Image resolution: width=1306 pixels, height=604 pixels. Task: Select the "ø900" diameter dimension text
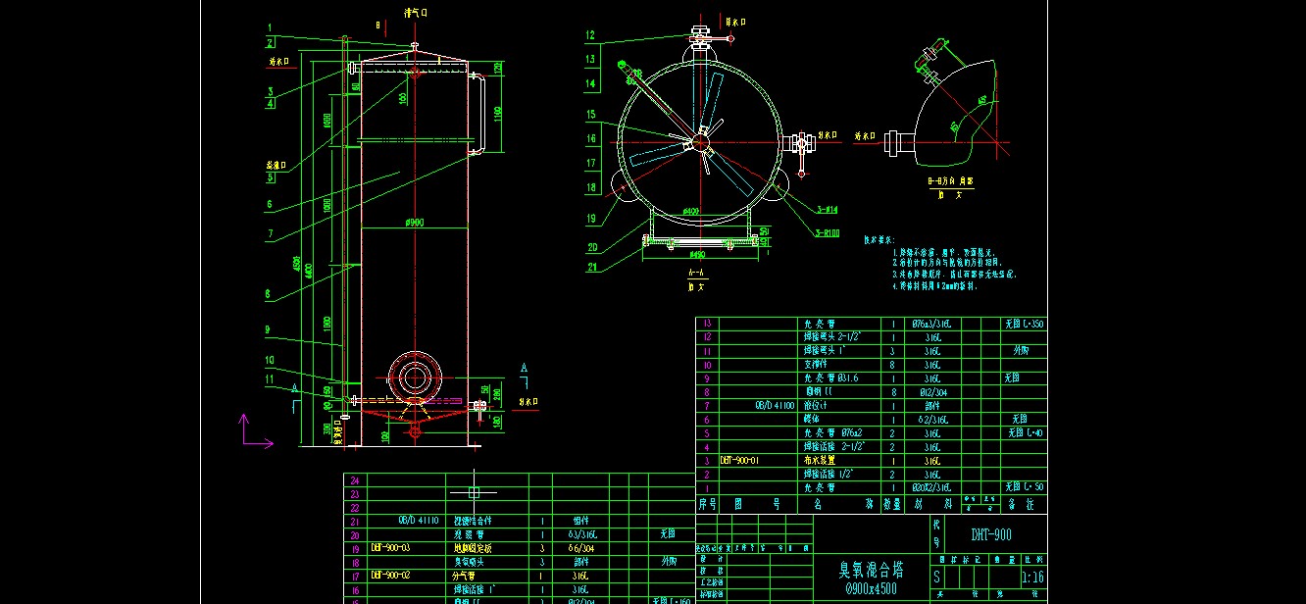pyautogui.click(x=414, y=224)
